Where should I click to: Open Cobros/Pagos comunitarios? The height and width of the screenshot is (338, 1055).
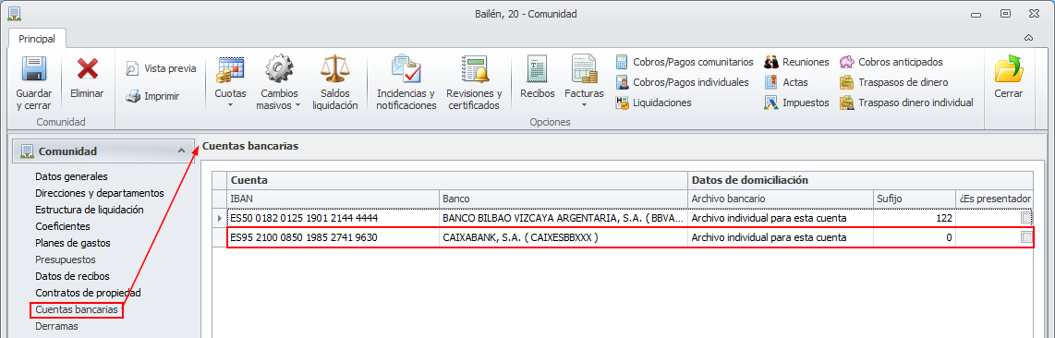[x=685, y=62]
